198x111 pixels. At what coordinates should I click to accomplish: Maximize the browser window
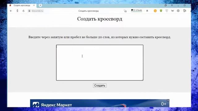coord(184,5)
